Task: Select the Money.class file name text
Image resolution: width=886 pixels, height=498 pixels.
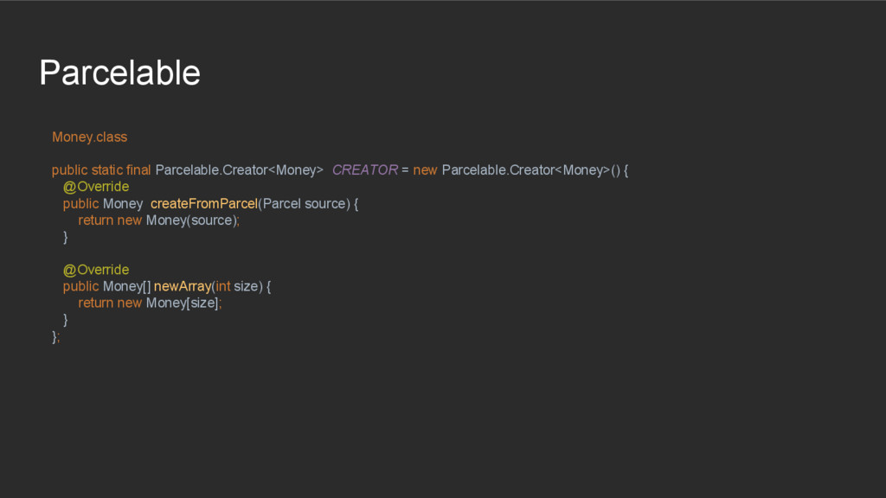Action: pos(89,137)
